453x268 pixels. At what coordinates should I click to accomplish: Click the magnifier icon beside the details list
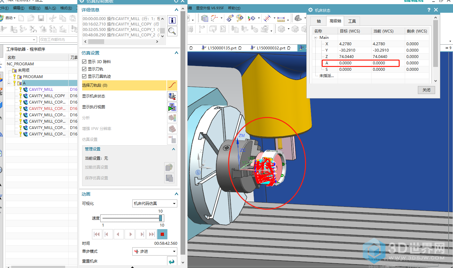(172, 31)
